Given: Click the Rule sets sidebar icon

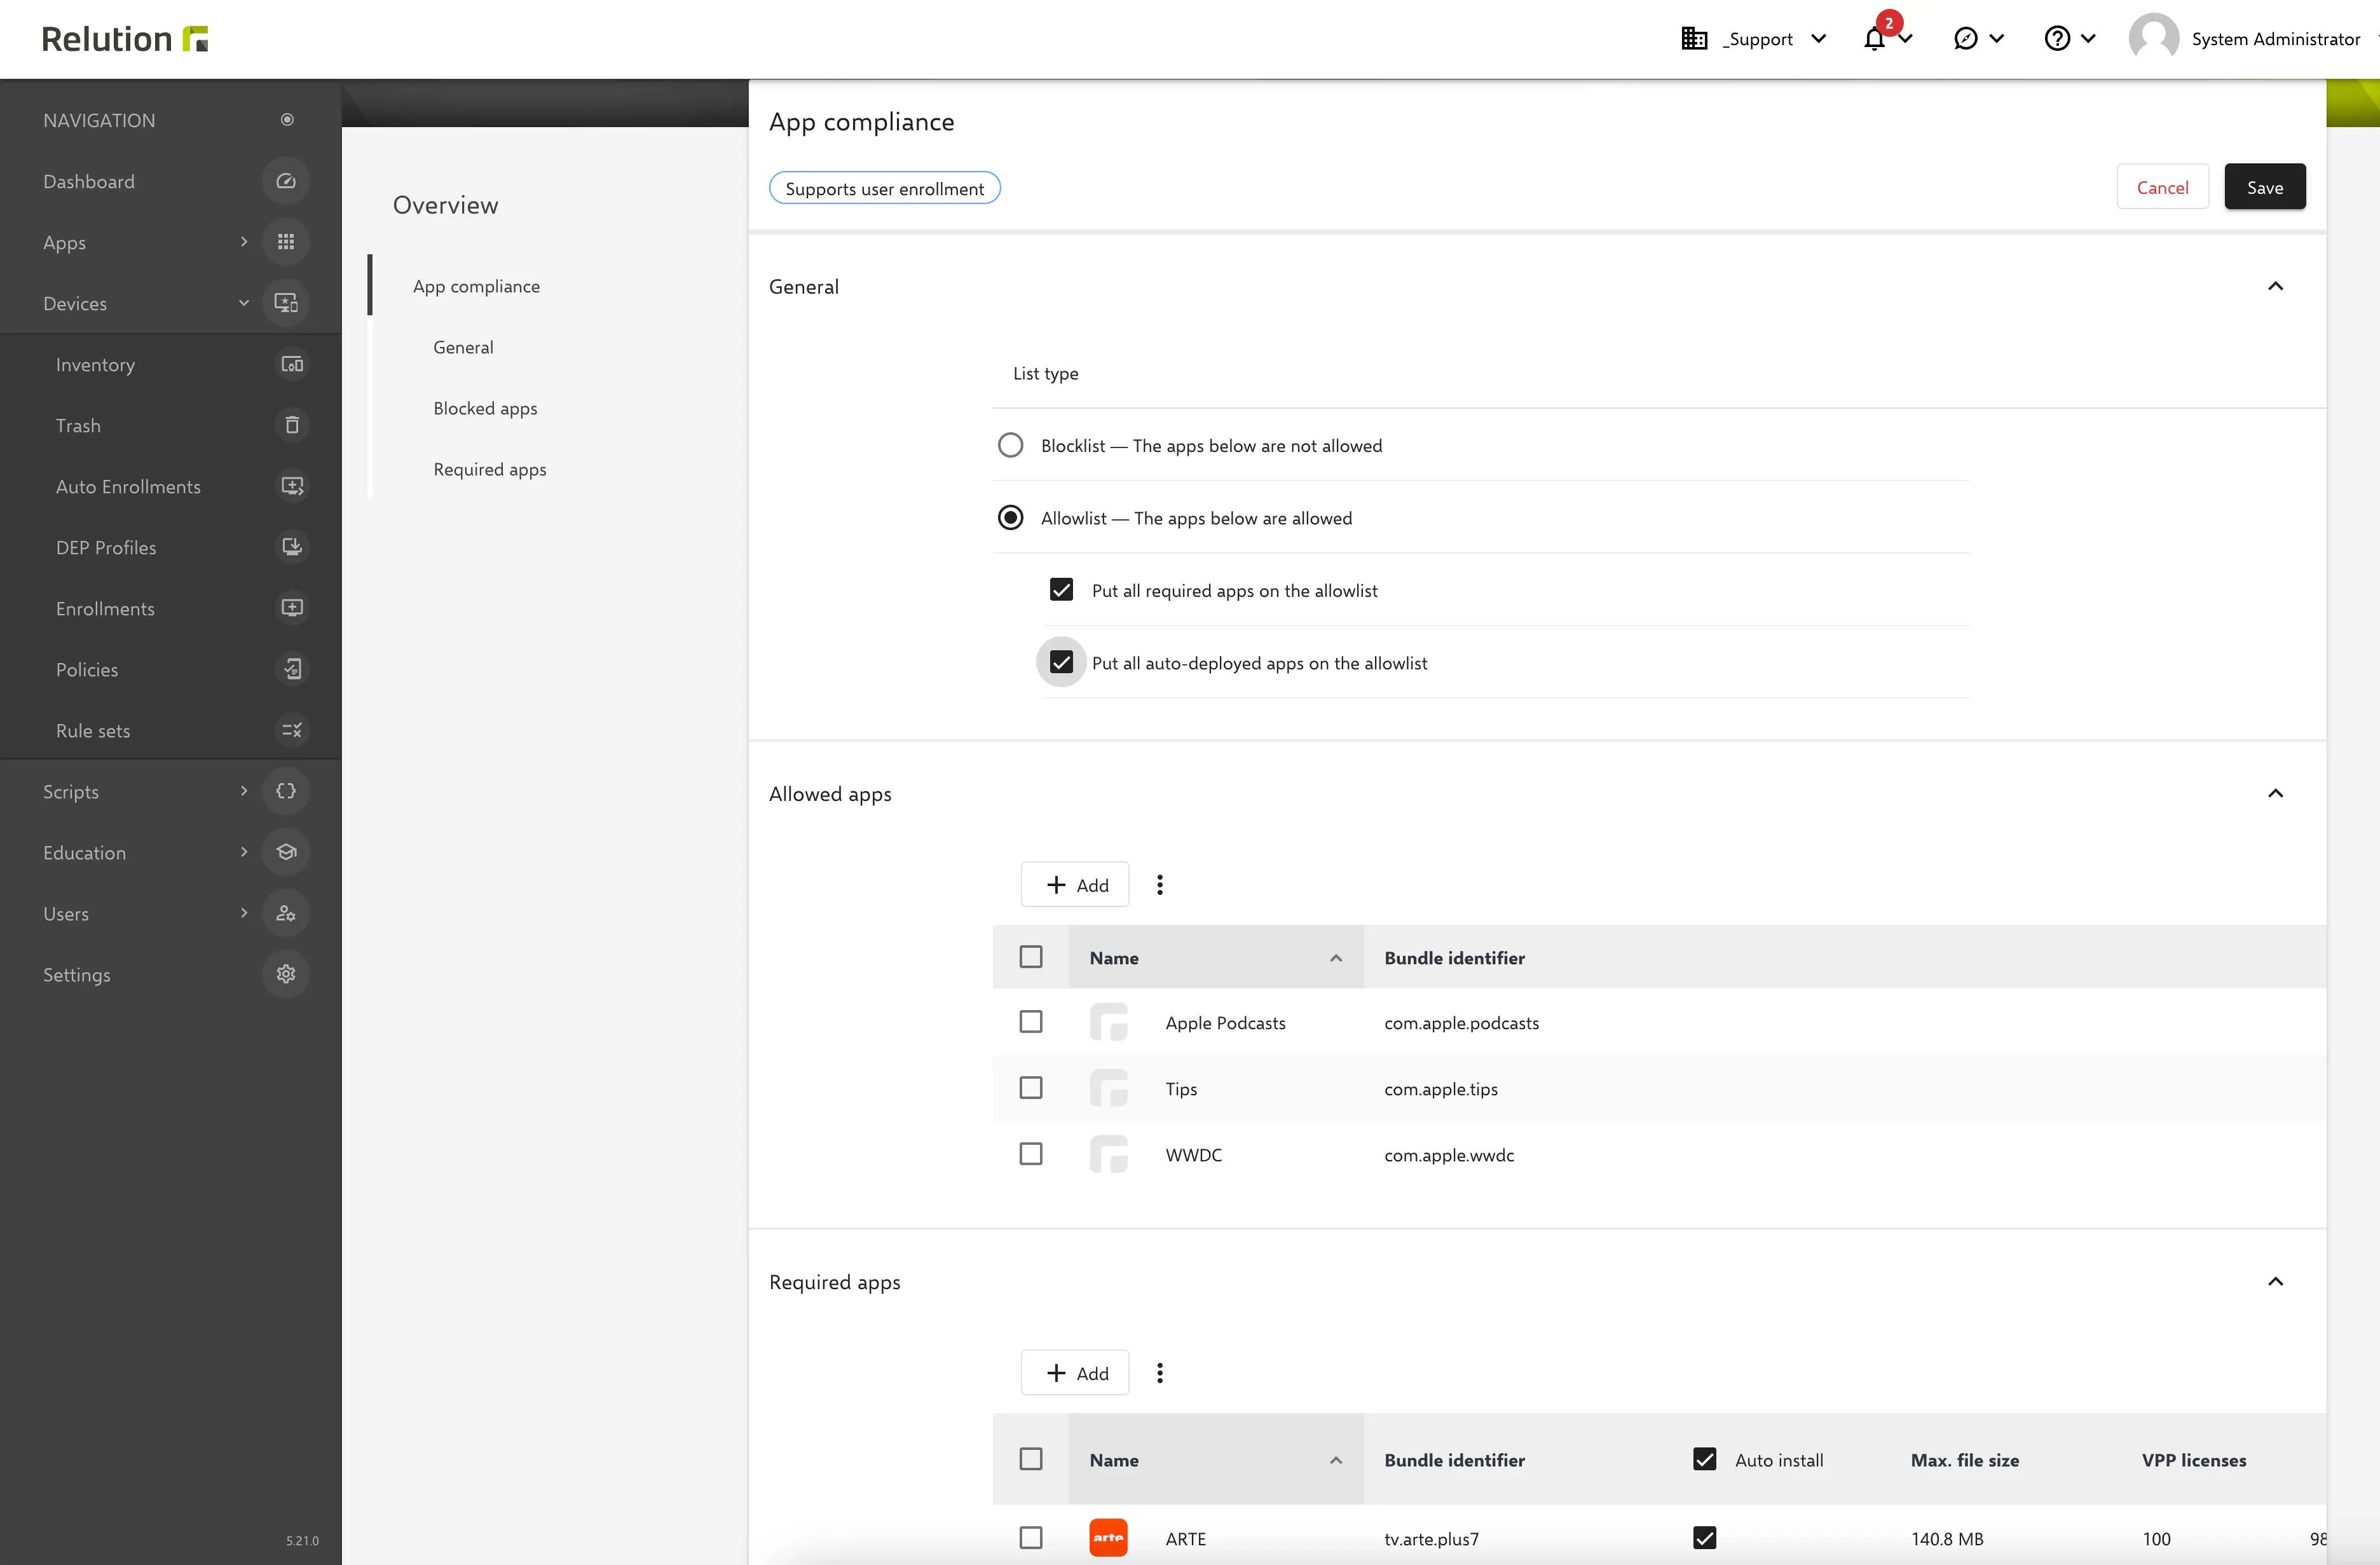Looking at the screenshot, I should point(291,730).
